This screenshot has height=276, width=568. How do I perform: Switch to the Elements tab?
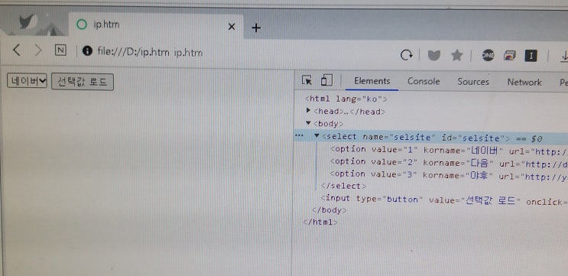click(372, 81)
